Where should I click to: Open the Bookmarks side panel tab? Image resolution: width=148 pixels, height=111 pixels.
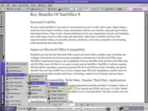(1, 20)
